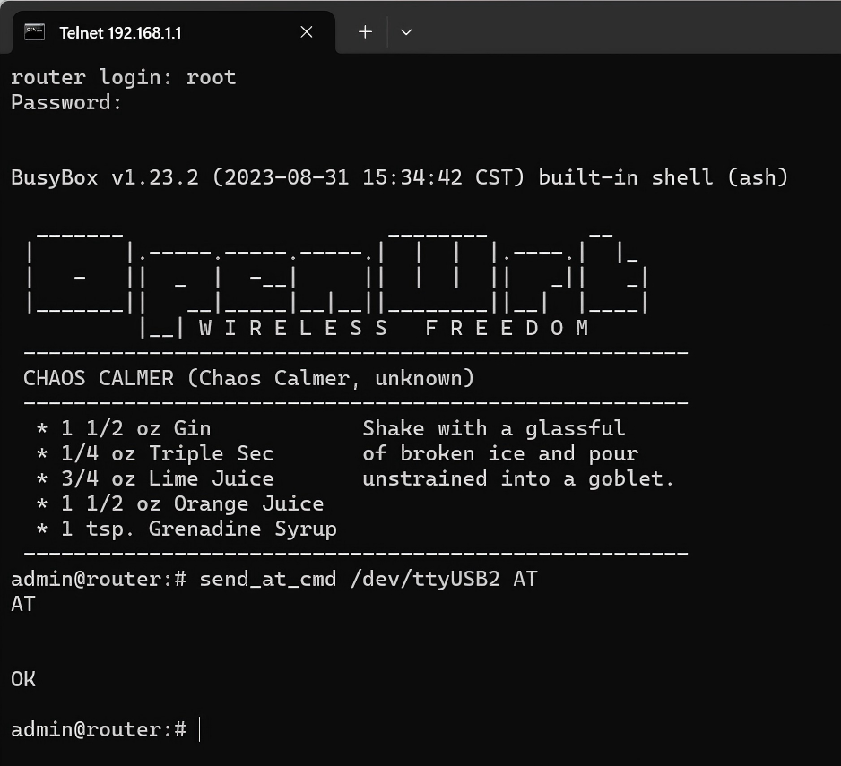This screenshot has width=841, height=766.
Task: Open a new tab with the plus button
Action: pos(365,32)
